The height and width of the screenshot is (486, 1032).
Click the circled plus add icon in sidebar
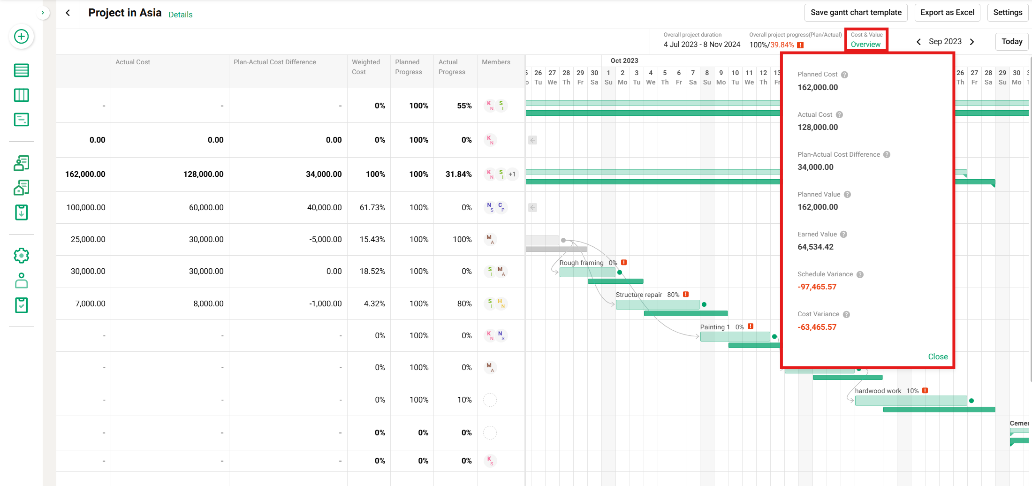[21, 37]
